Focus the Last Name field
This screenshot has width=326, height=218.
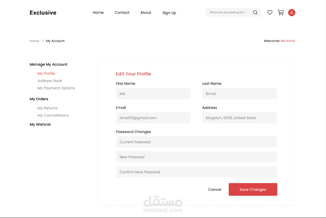coord(240,94)
